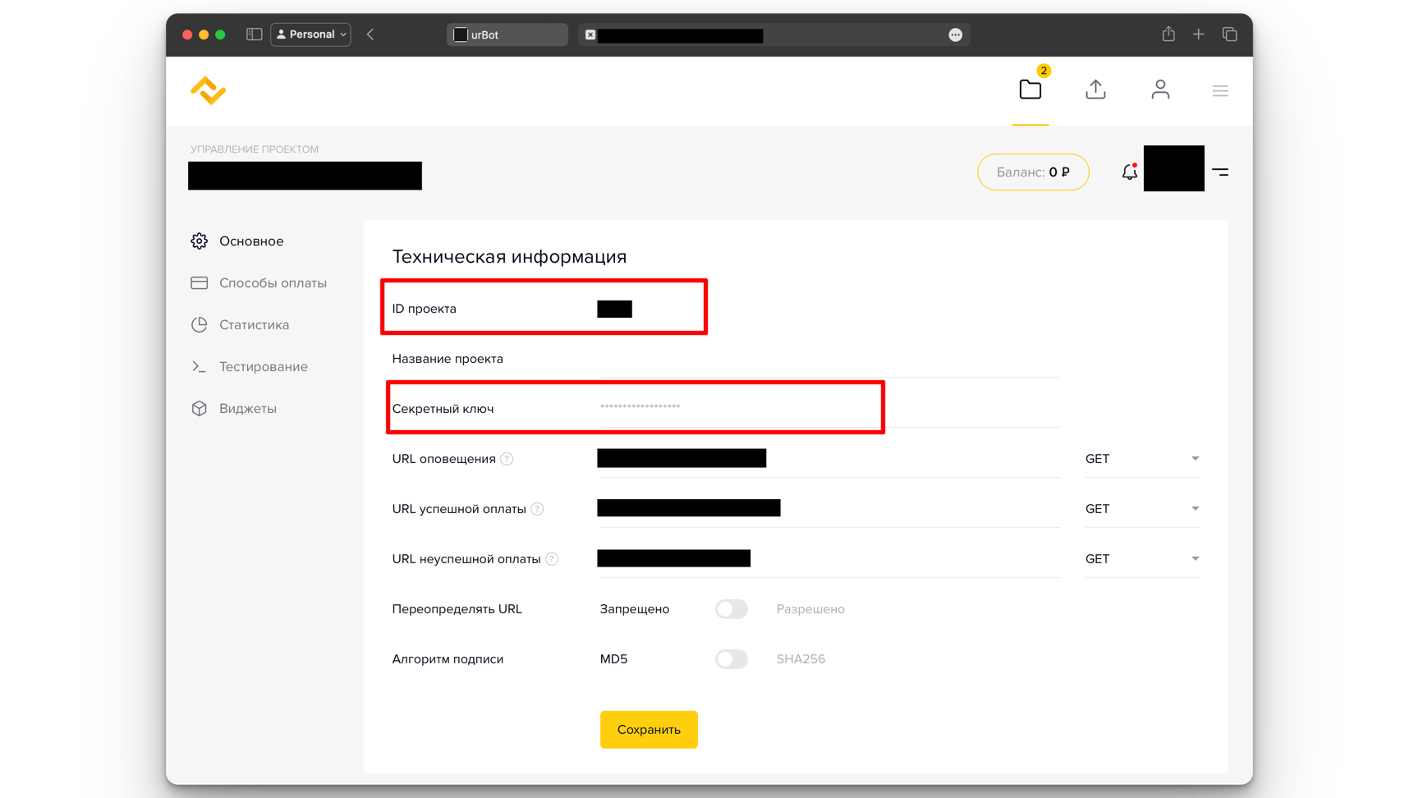This screenshot has height=798, width=1419.
Task: Expand GET dropdown for URL неуспешной оплаты
Action: pos(1141,559)
